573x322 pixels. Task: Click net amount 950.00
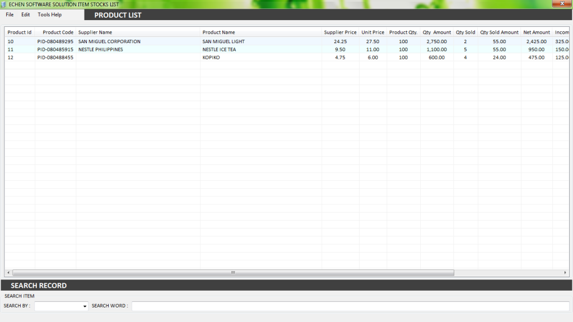(x=537, y=50)
